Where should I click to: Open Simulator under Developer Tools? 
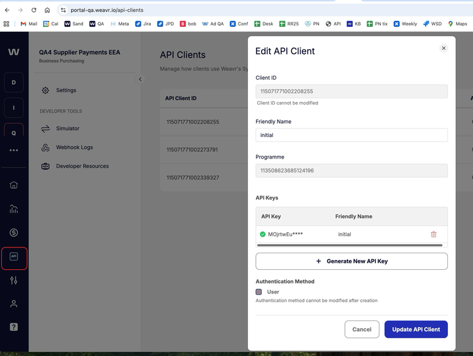(67, 129)
